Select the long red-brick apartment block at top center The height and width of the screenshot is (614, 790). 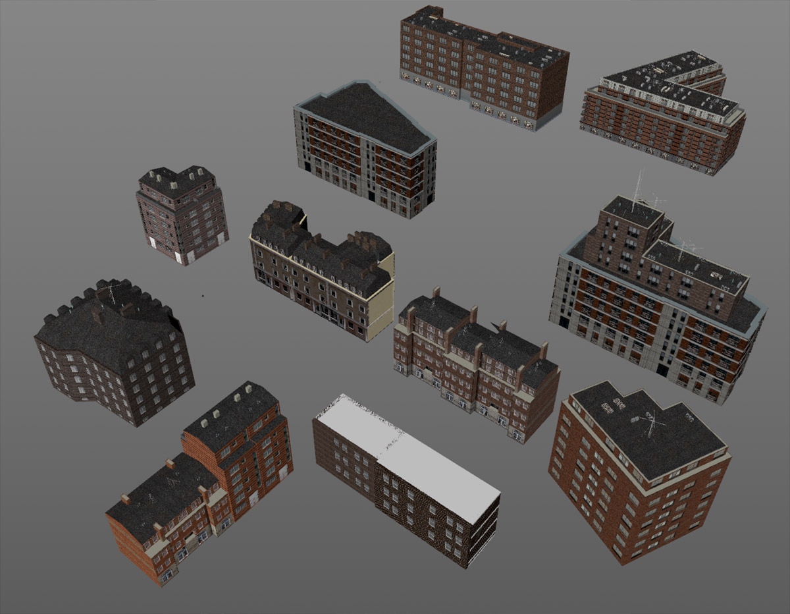point(481,66)
